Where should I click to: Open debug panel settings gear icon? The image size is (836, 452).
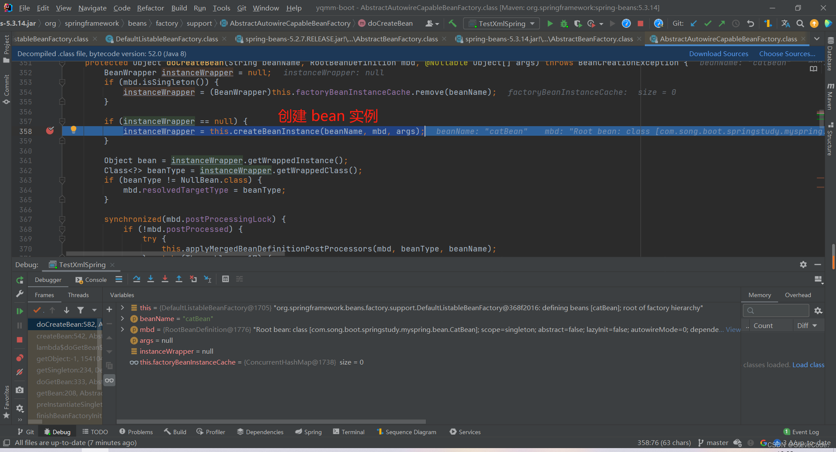(803, 265)
